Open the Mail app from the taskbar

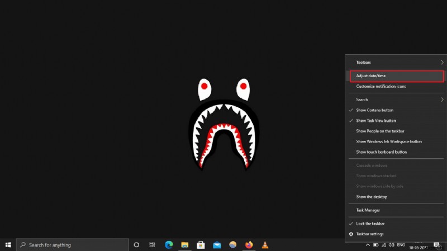click(217, 245)
